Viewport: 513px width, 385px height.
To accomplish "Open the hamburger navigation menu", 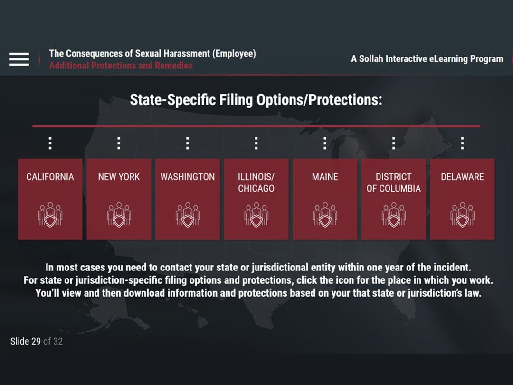I will click(19, 59).
